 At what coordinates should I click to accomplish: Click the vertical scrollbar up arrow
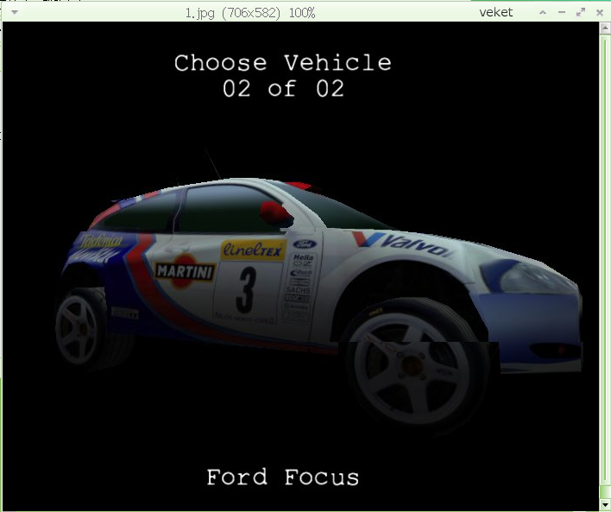click(605, 28)
